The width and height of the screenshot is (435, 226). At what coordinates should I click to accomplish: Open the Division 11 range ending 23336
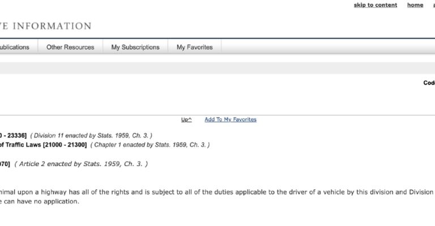click(13, 136)
